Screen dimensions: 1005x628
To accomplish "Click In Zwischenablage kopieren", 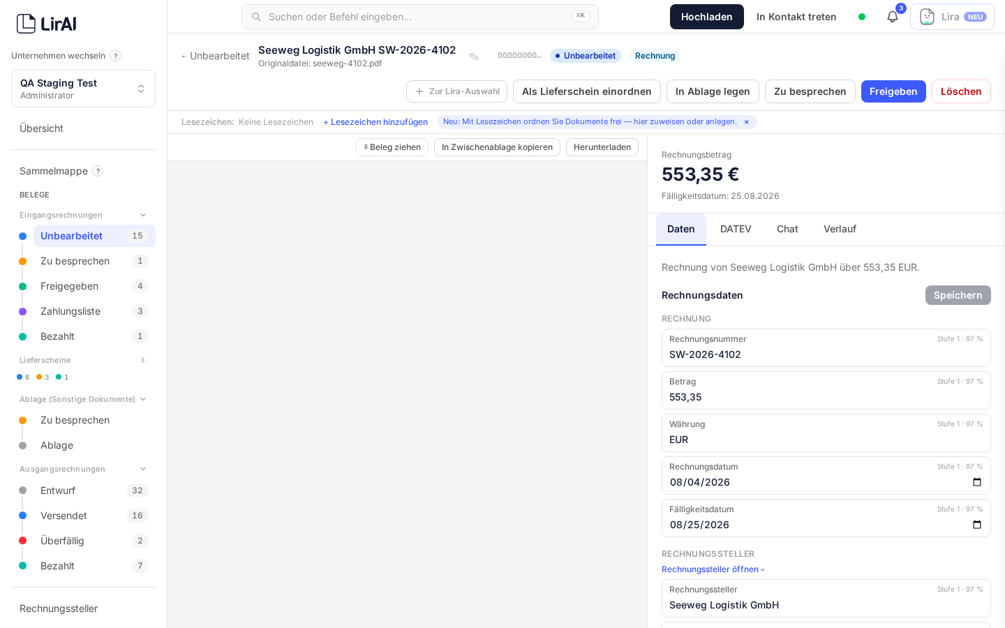I will (x=497, y=147).
